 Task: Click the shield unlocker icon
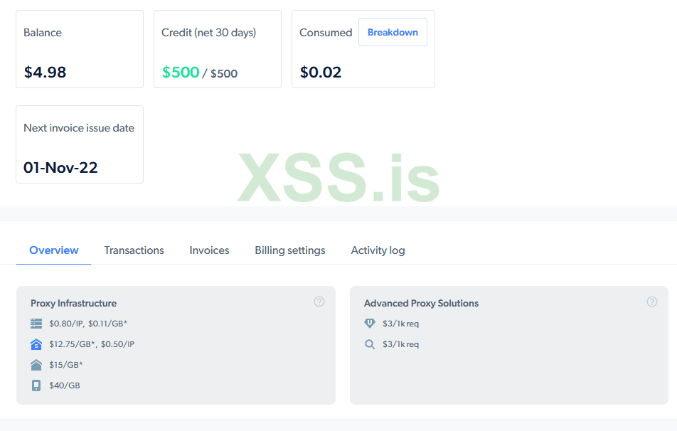pyautogui.click(x=369, y=324)
